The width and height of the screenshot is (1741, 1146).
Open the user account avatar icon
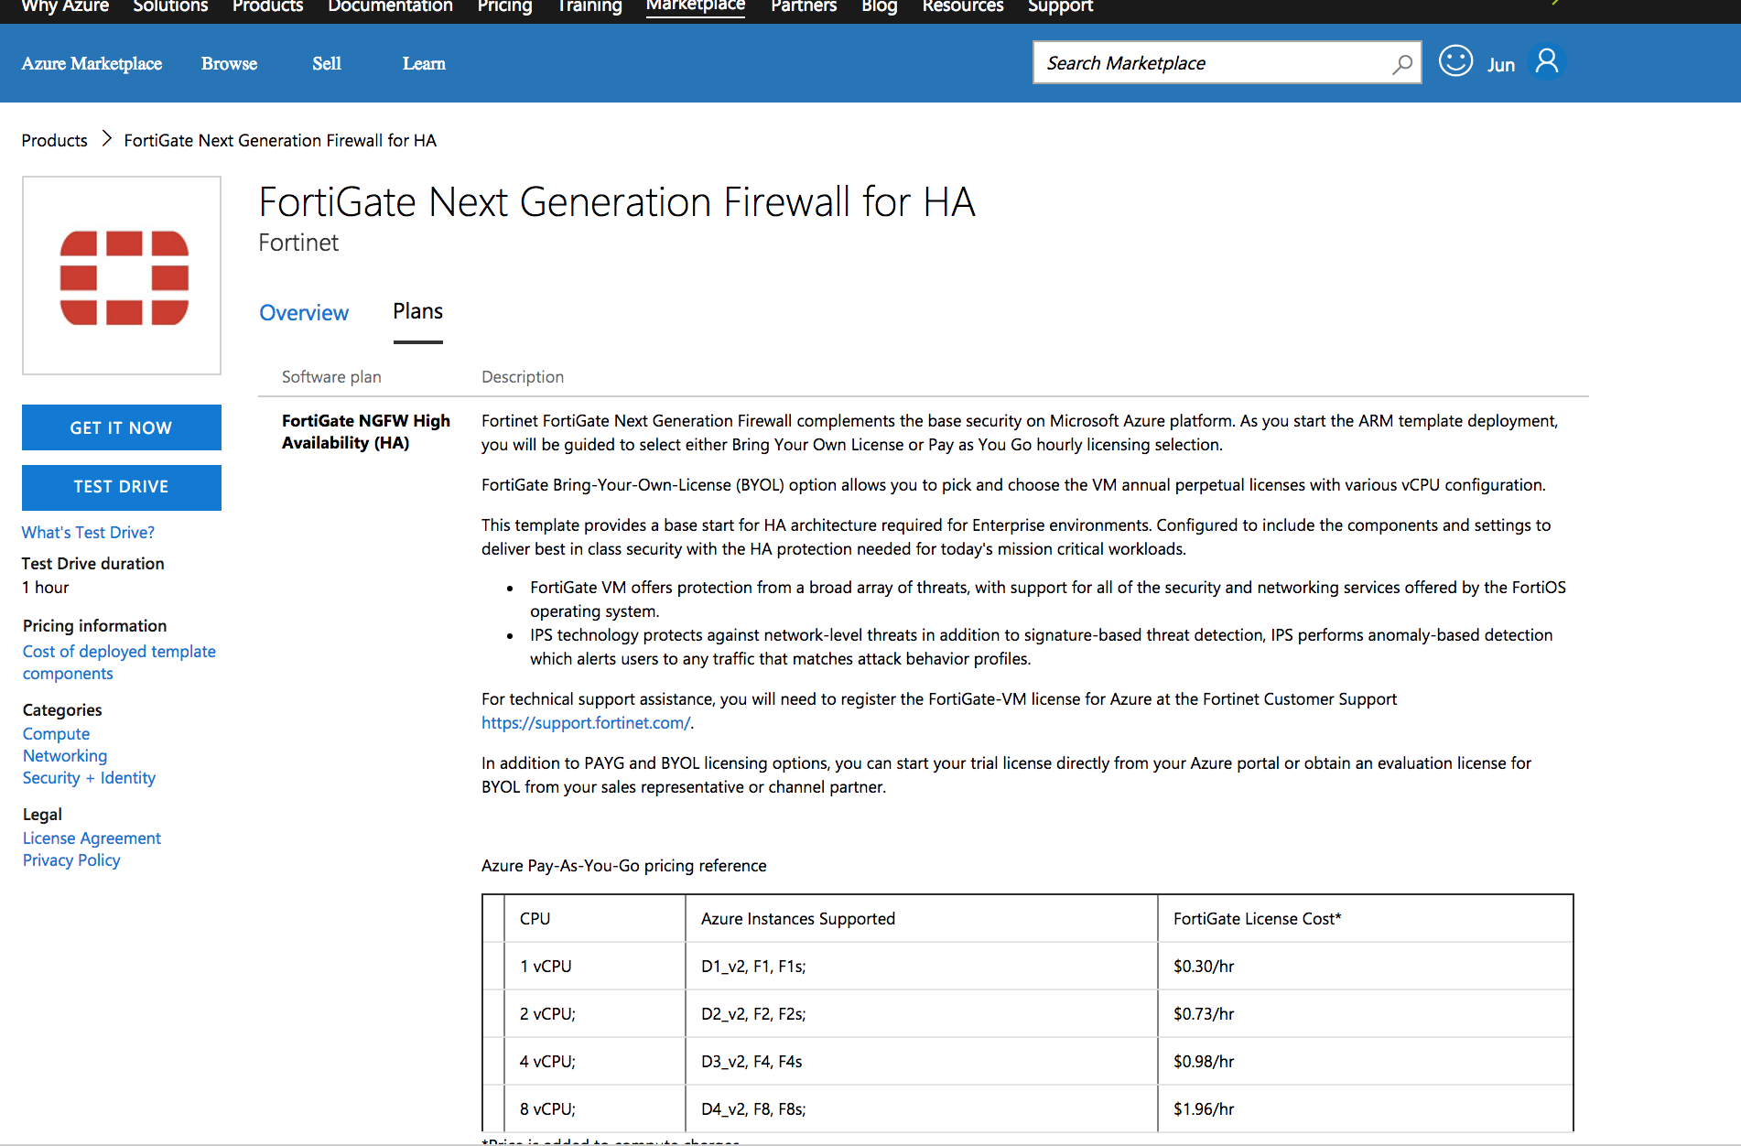(1547, 61)
